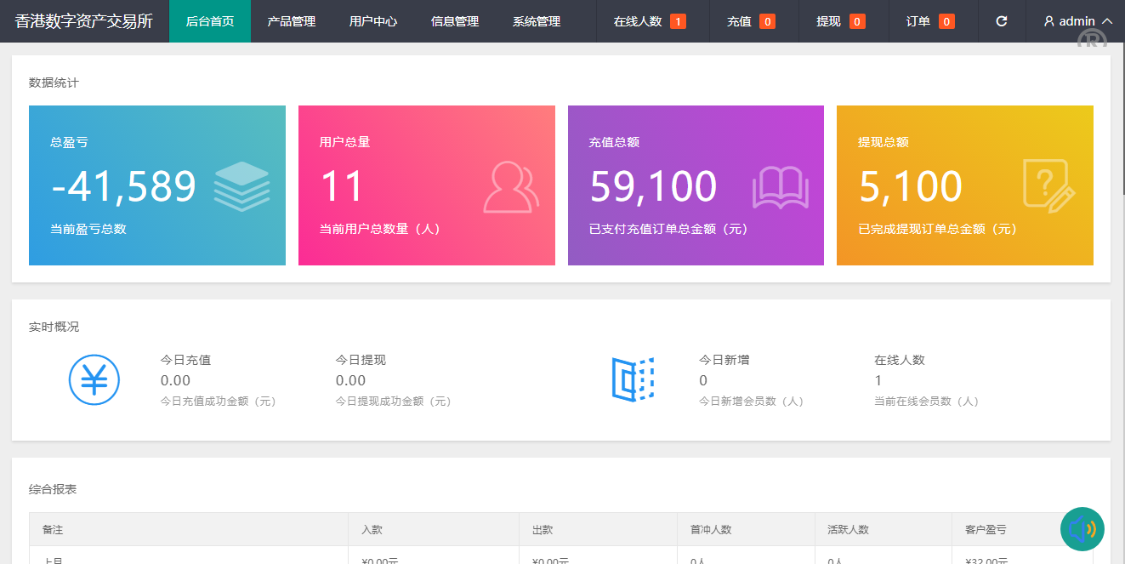The width and height of the screenshot is (1125, 564).
Task: Open 在线人数 online users counter
Action: point(650,21)
